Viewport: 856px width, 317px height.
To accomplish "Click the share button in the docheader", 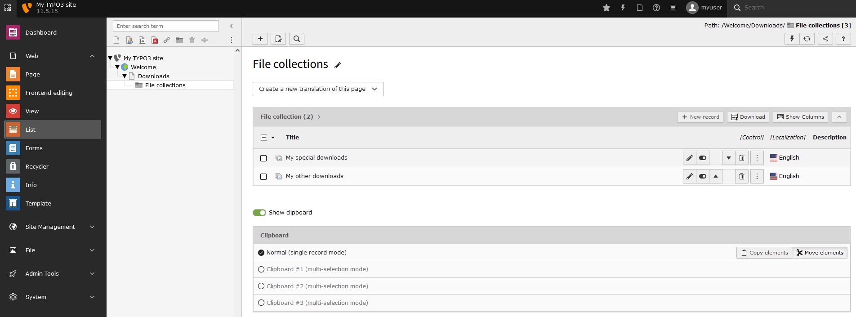I will click(x=825, y=39).
